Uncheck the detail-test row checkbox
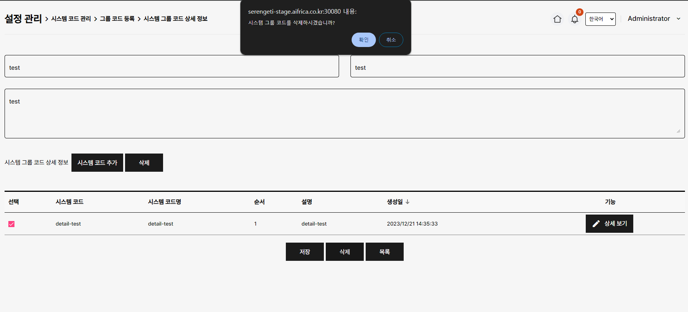The image size is (688, 312). [11, 224]
